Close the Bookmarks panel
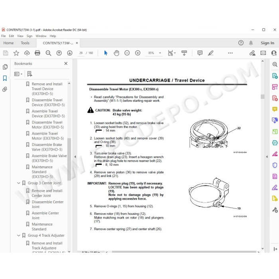The height and width of the screenshot is (279, 279). pos(66,63)
